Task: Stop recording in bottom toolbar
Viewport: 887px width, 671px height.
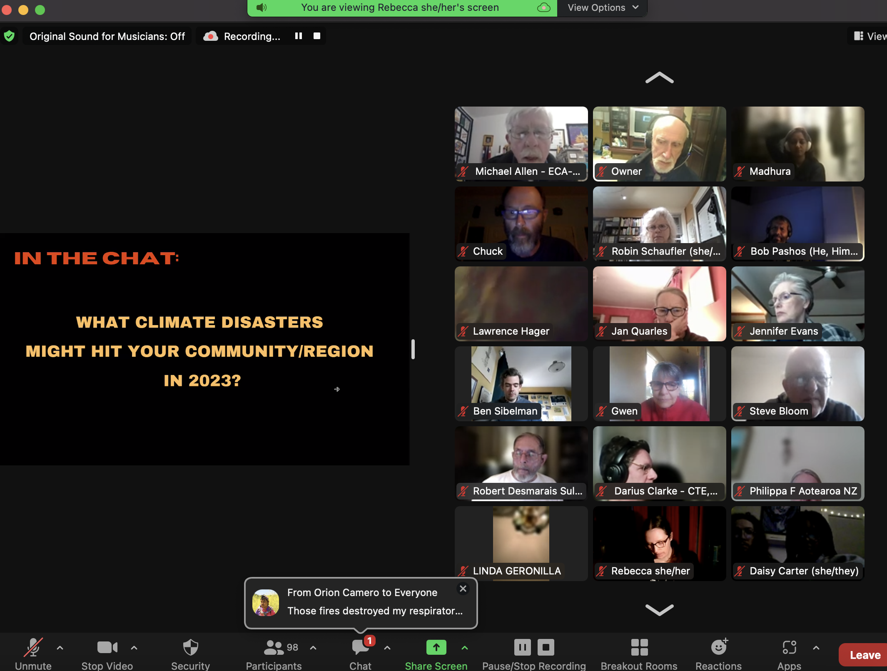Action: pyautogui.click(x=546, y=647)
